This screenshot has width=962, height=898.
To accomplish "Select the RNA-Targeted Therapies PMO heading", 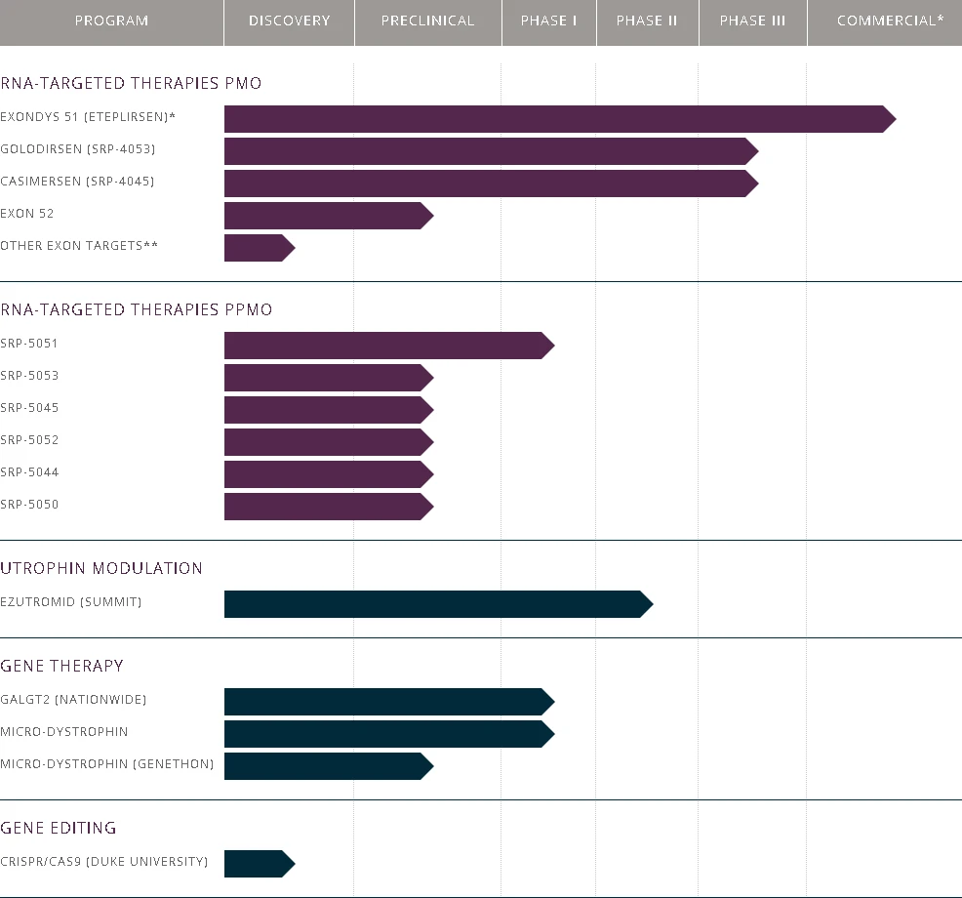I will tap(131, 83).
